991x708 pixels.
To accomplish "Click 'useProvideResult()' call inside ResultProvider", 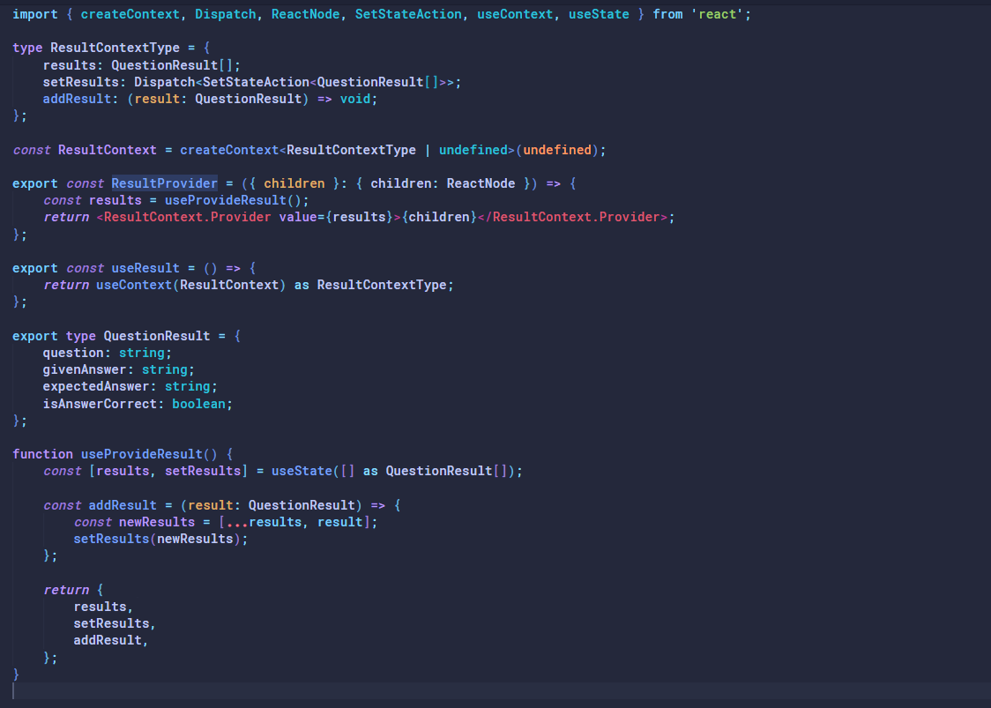I will 234,200.
